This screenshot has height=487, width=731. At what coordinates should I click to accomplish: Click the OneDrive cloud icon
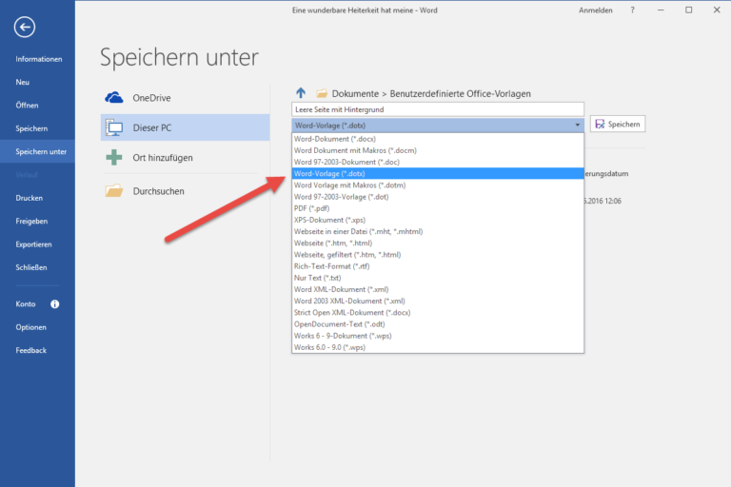[114, 98]
